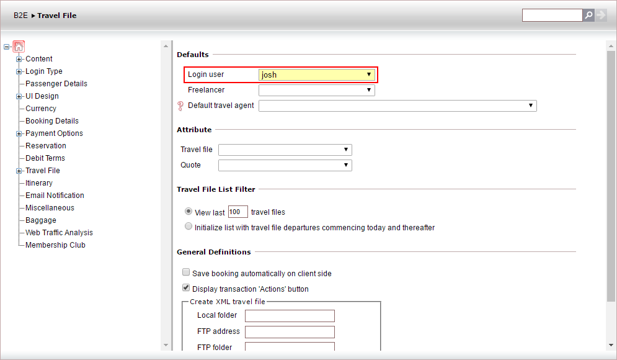Expand the Payment Options tree node

[19, 133]
